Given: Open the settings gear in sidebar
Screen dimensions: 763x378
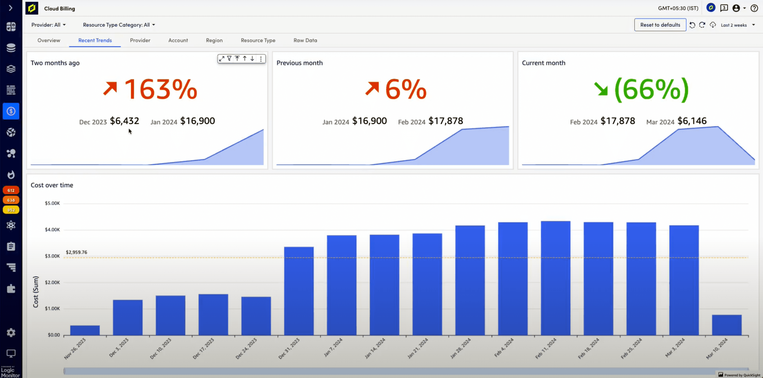Looking at the screenshot, I should click(x=11, y=333).
